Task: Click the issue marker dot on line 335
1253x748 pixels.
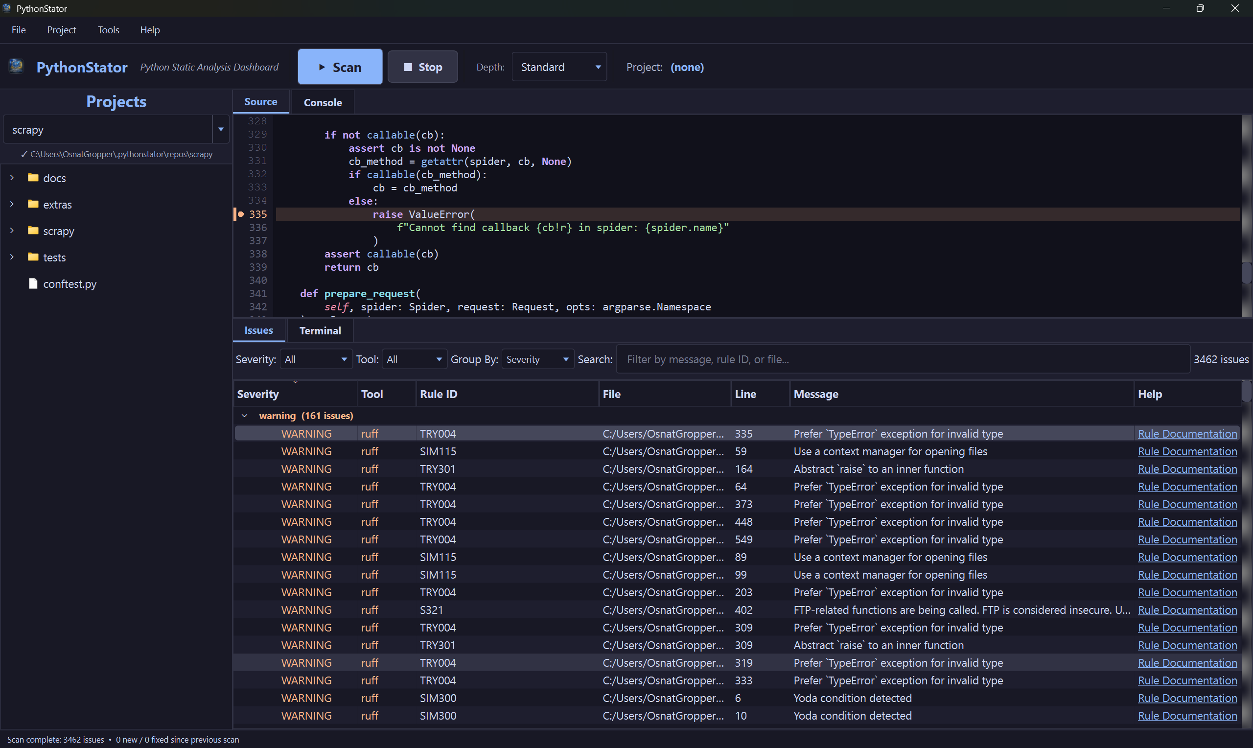Action: pos(241,214)
